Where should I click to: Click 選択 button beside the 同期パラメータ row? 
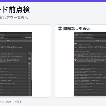[29, 64]
